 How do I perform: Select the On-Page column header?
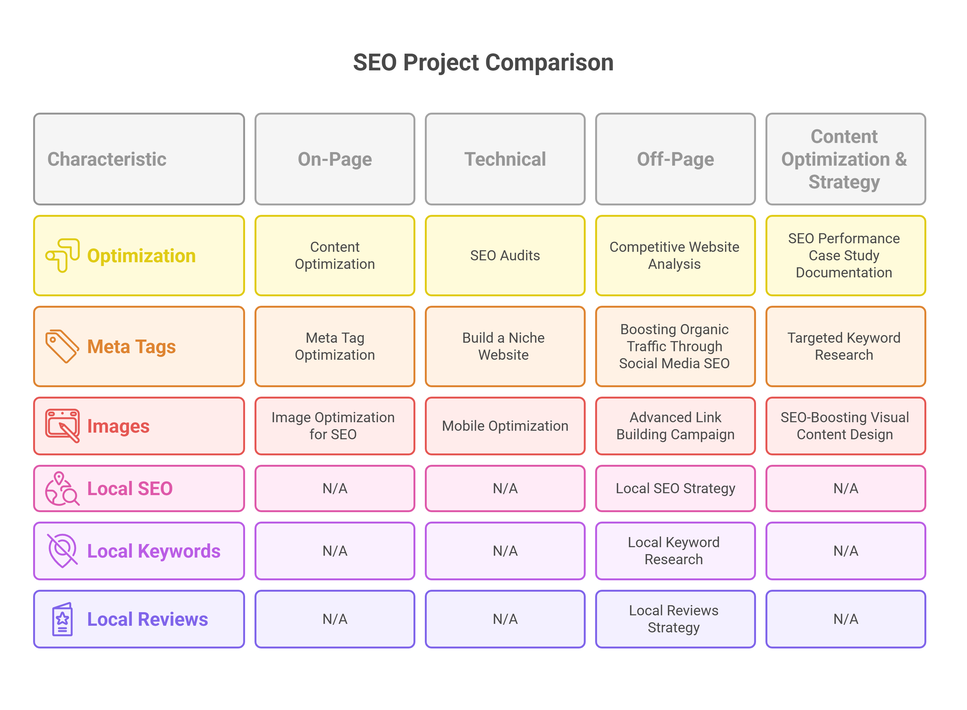pos(335,159)
